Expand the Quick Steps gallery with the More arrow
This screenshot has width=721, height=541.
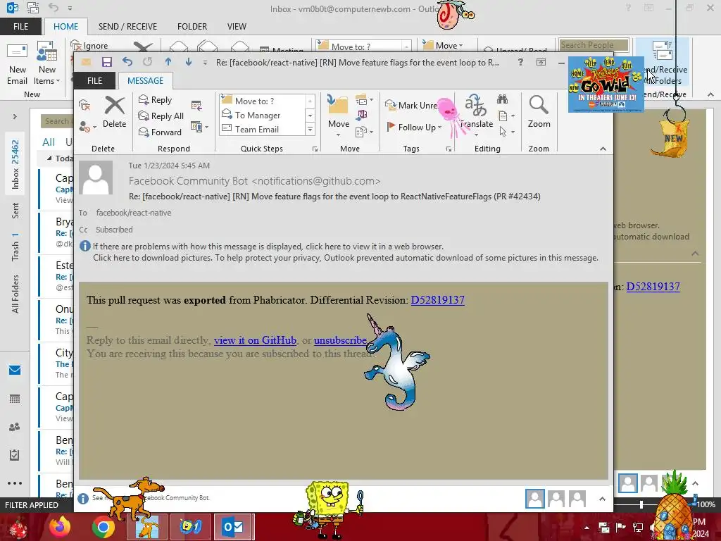pyautogui.click(x=310, y=130)
